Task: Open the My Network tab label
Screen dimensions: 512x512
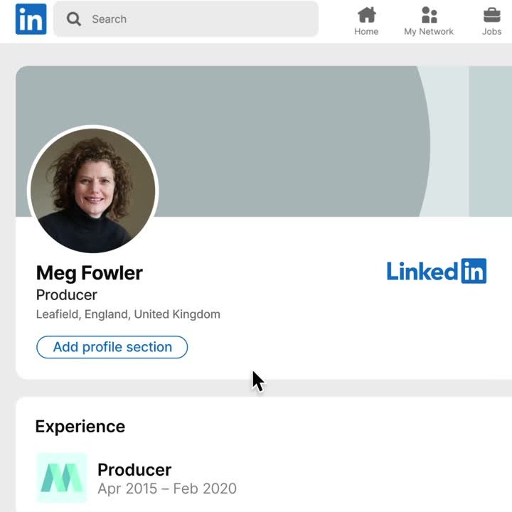Action: click(x=429, y=32)
